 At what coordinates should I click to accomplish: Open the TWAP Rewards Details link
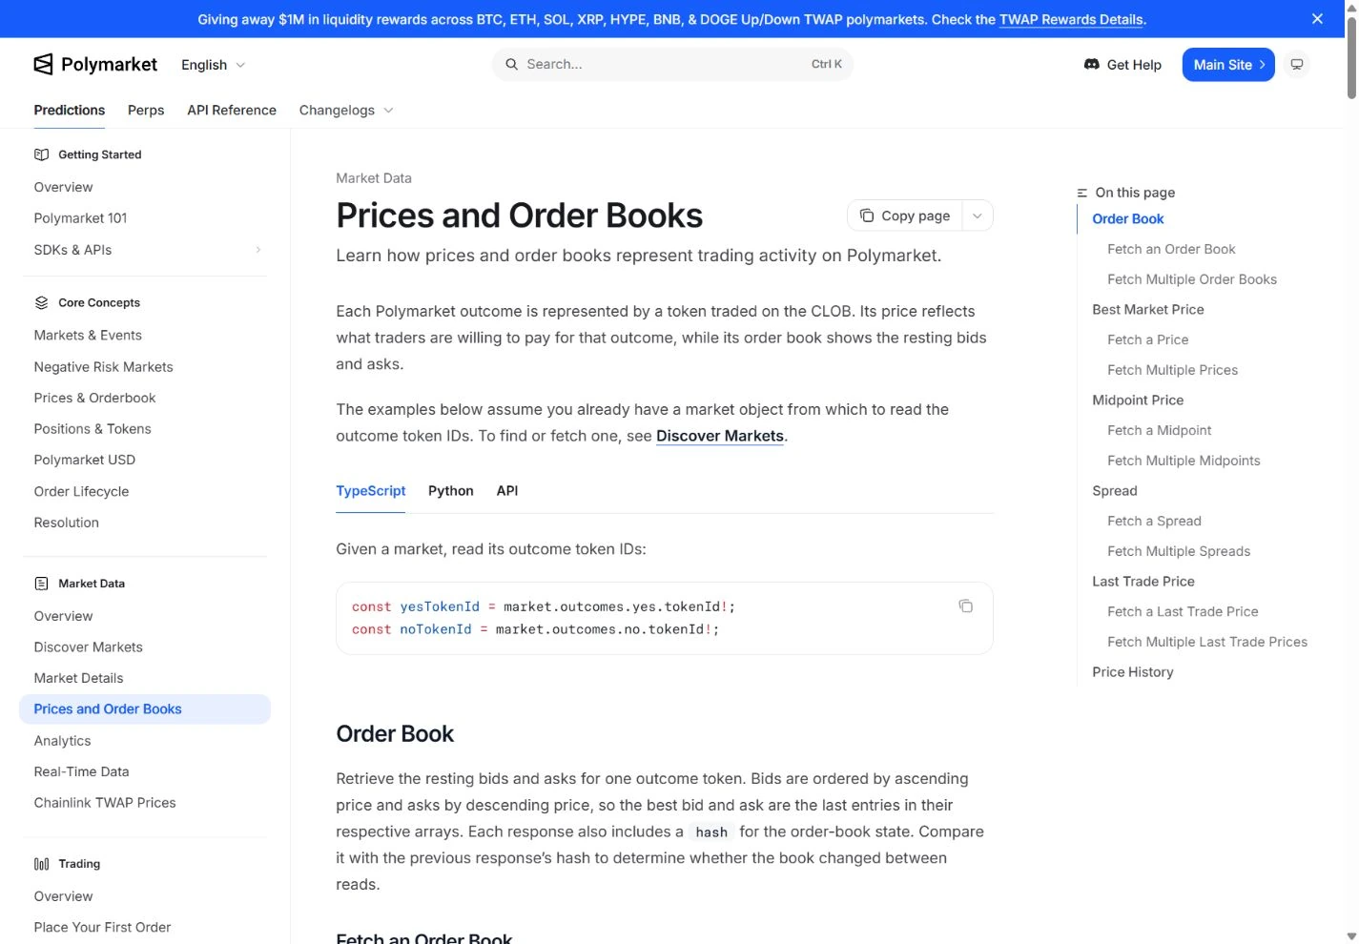(x=1071, y=19)
